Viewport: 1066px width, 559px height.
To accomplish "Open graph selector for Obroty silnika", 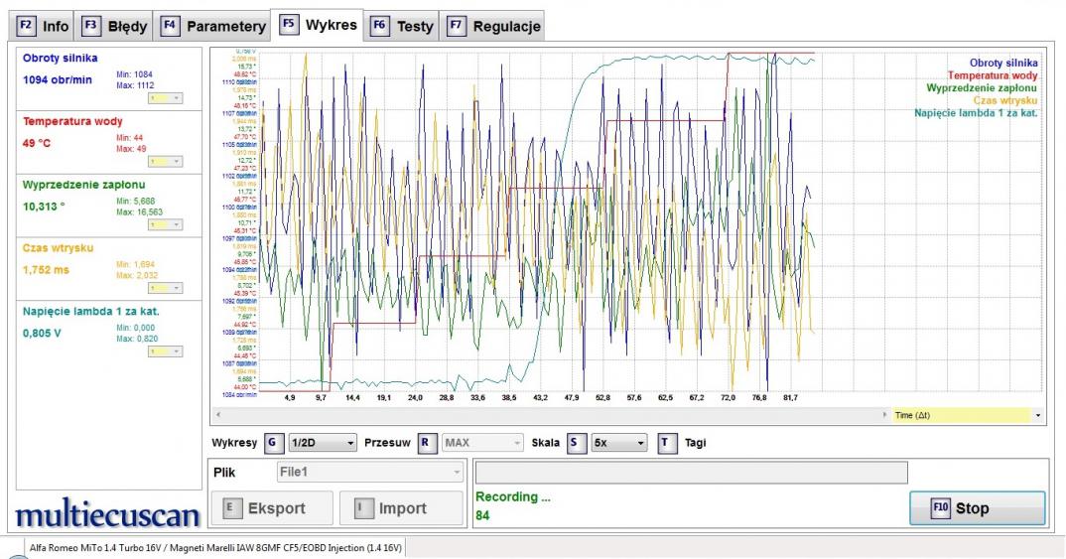I will coord(165,98).
